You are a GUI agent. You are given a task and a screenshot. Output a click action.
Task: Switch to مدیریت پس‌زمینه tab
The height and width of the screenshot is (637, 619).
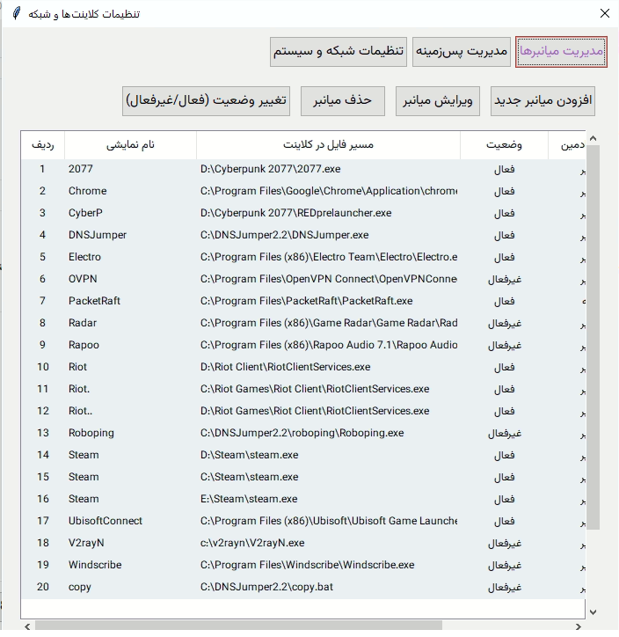click(462, 52)
